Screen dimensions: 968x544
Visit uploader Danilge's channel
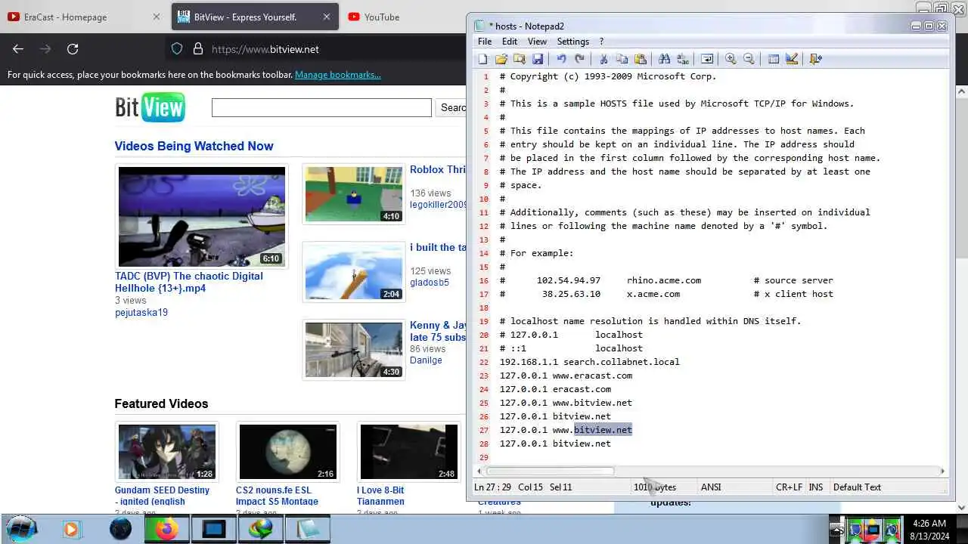pyautogui.click(x=426, y=360)
